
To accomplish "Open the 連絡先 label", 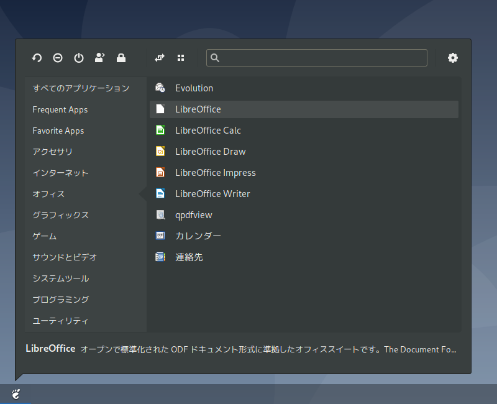I will tap(189, 257).
